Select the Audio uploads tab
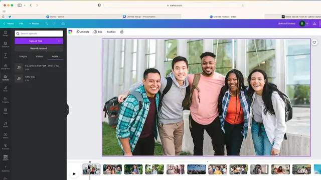The width and height of the screenshot is (321, 180). (x=55, y=56)
